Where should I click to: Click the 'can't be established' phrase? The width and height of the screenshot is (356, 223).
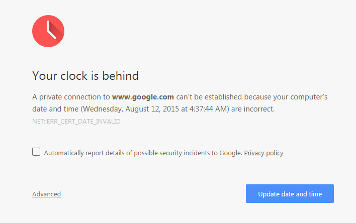pos(209,97)
